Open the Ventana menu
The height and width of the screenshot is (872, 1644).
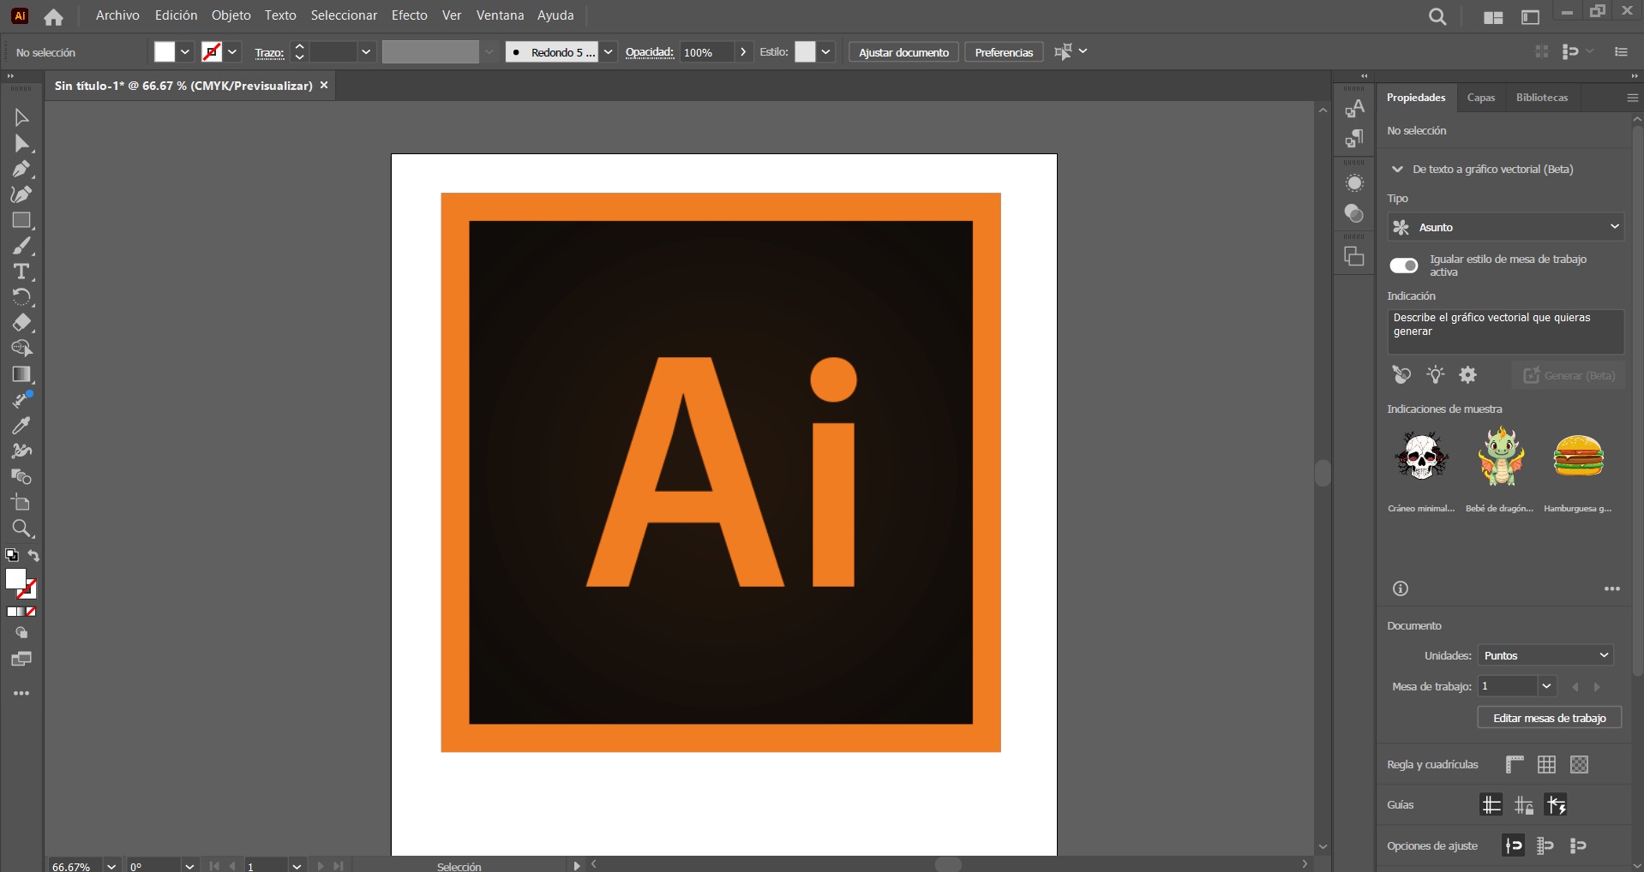tap(500, 15)
